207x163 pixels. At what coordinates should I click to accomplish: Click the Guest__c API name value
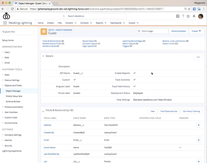tap(78, 73)
